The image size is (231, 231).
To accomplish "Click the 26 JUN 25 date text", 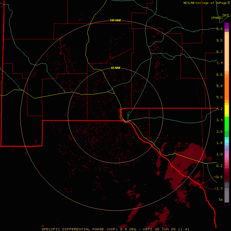I will tap(166, 229).
